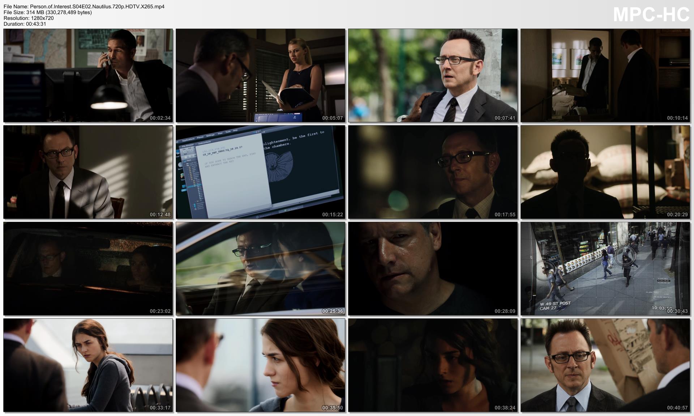
Task: Open the thumbnail stamped 00:17:55
Action: (433, 172)
